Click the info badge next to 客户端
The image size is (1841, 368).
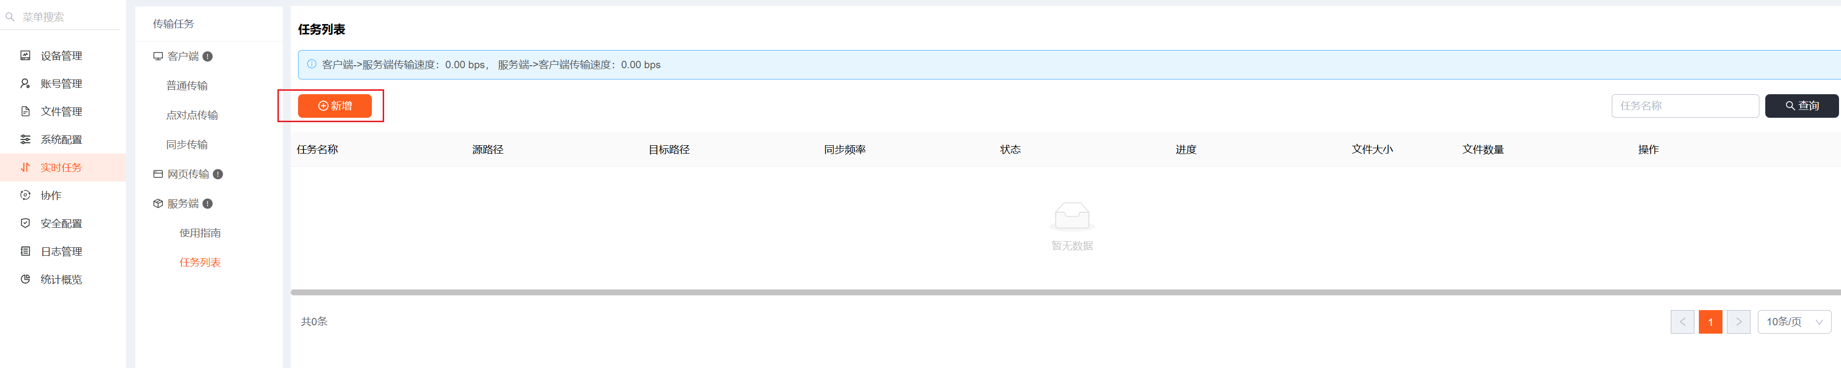click(x=207, y=56)
